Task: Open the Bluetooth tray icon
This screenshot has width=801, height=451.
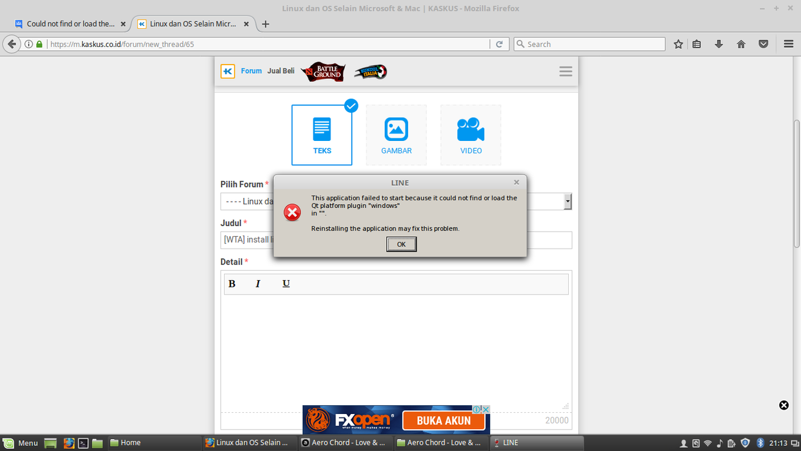Action: (760, 443)
